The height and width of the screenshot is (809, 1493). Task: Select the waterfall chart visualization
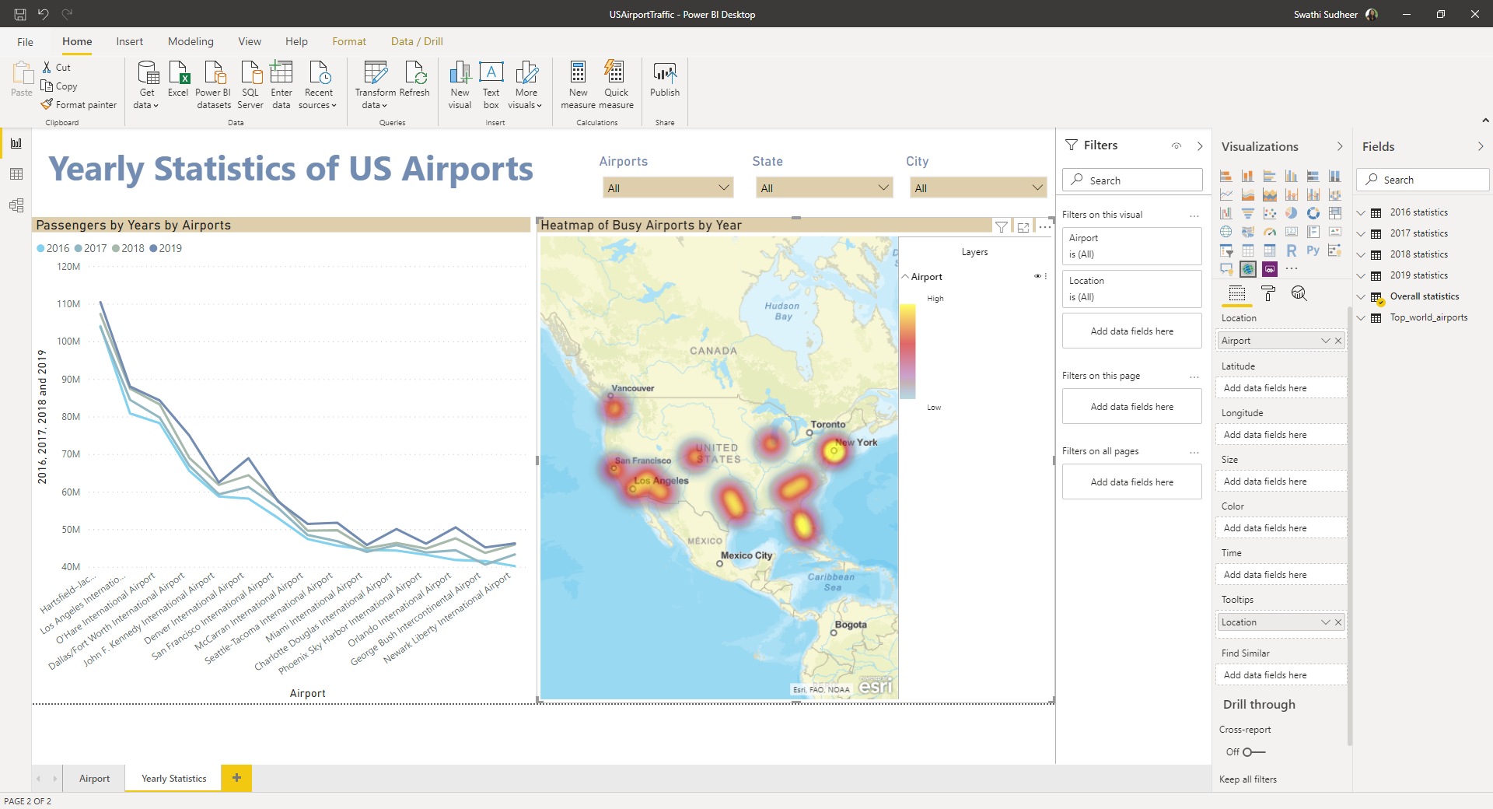[x=1226, y=213]
